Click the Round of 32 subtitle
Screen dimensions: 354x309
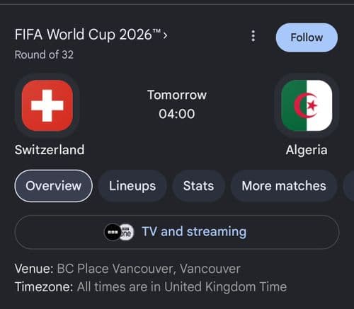(44, 54)
